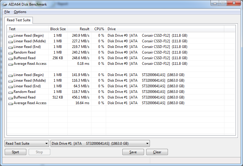The image size is (243, 166).
Task: Click drive icon of 256 KB Buffered Read row
Action: tap(11, 59)
